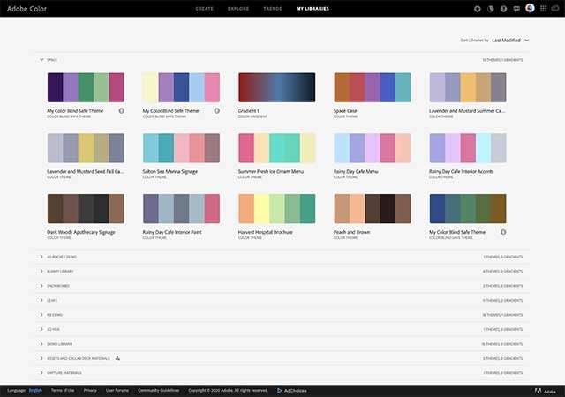Image resolution: width=565 pixels, height=397 pixels.
Task: Go to the Explore tab
Action: pyautogui.click(x=238, y=8)
